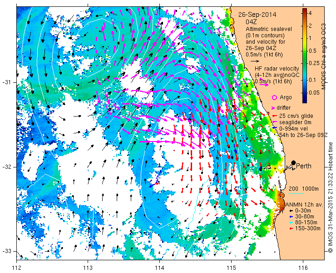Viewport: 336px width, 273px height.
Task: Click the colorbar tick label '0.05'
Action: [314, 93]
